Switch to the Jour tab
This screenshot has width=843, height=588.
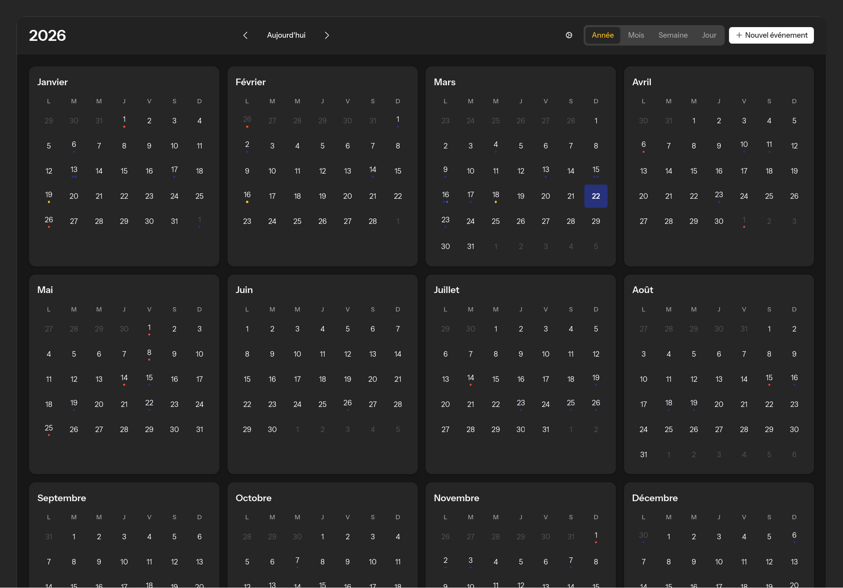(x=709, y=35)
